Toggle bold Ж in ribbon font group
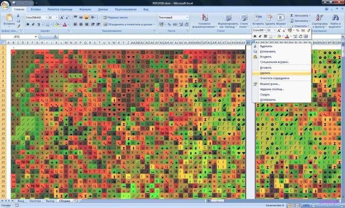This screenshot has width=345, height=208. [x=28, y=24]
